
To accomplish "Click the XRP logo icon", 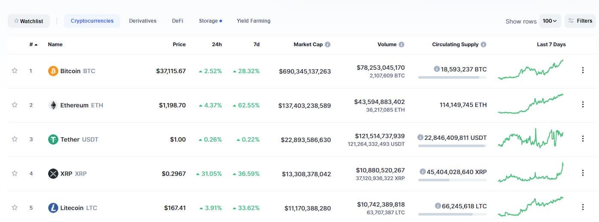I will click(x=53, y=174).
